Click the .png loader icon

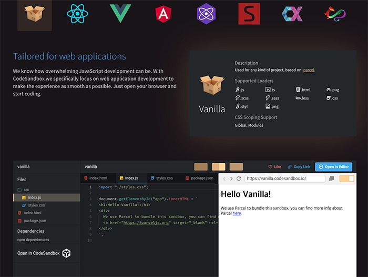268,106
